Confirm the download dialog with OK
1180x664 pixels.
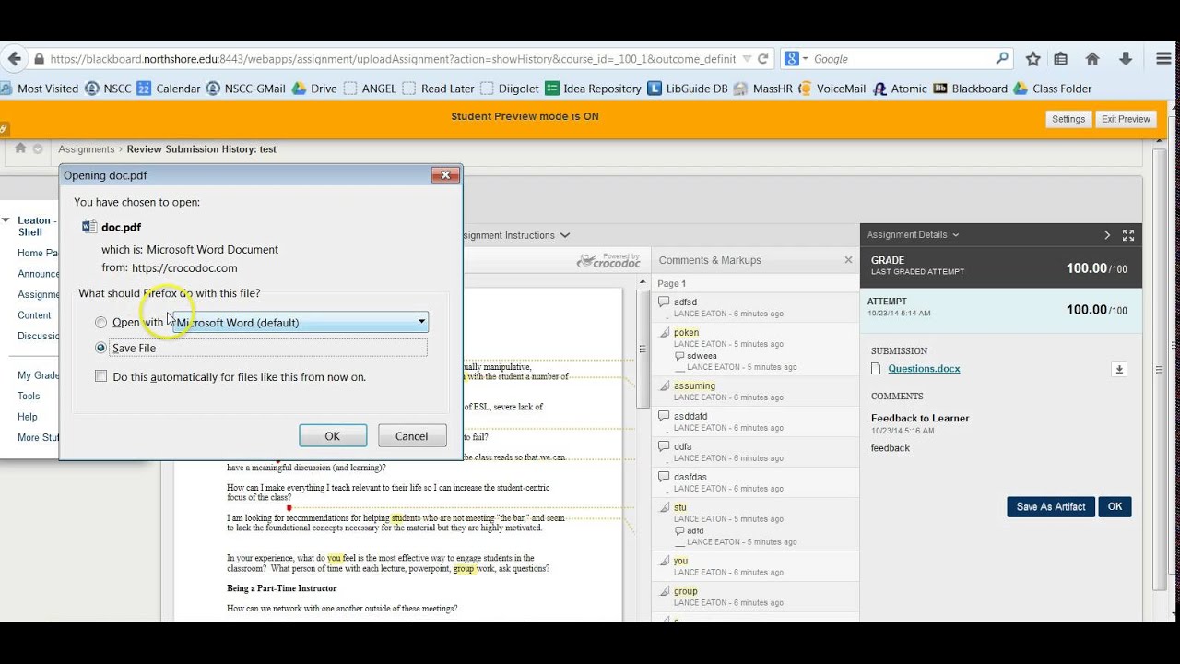click(333, 436)
